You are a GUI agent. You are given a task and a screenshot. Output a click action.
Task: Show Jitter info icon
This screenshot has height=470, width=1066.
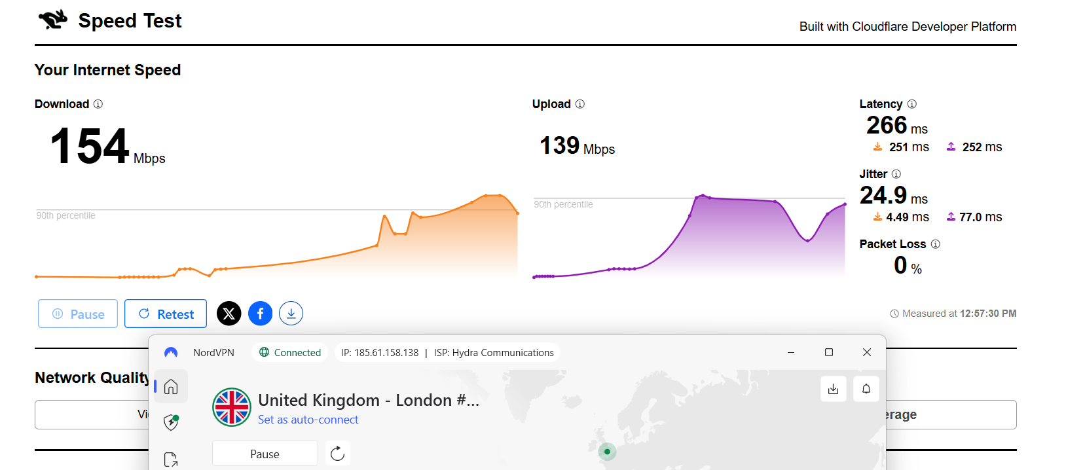pos(896,174)
